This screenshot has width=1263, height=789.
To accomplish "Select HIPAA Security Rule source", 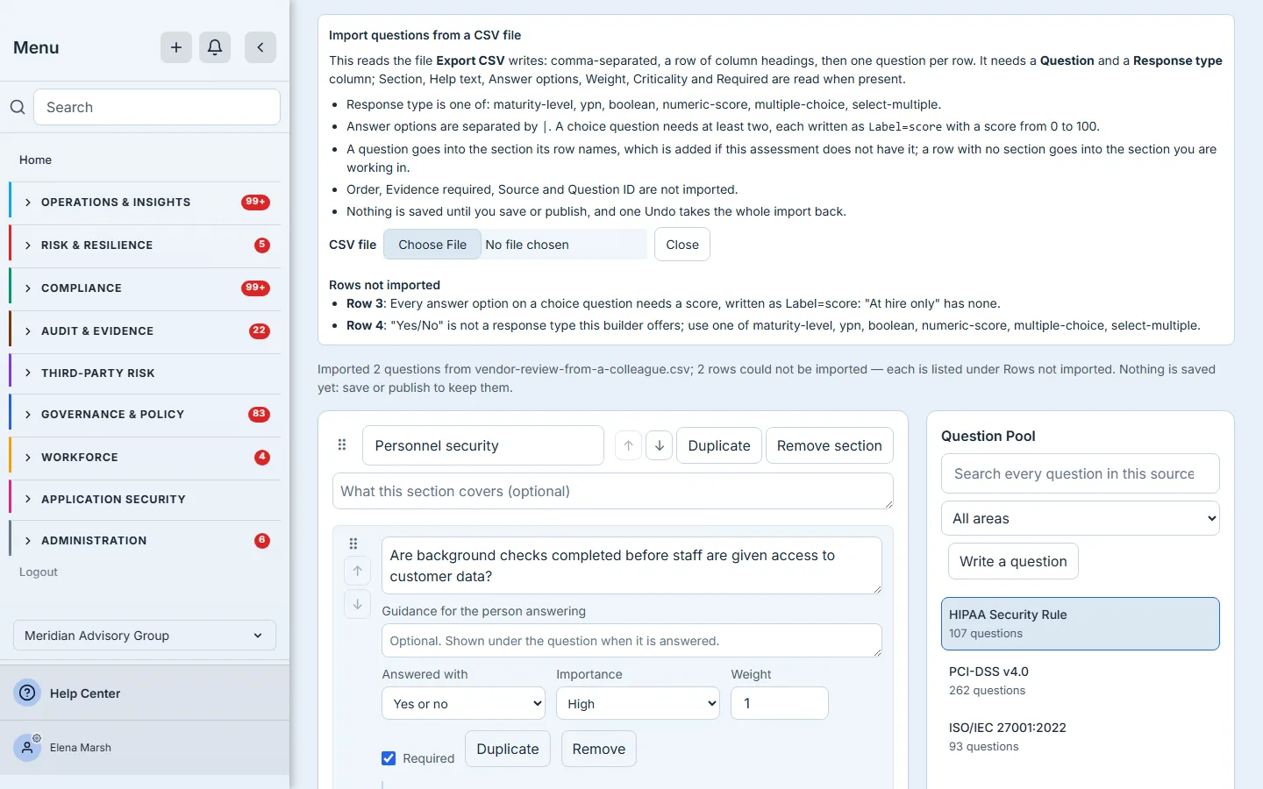I will 1081,623.
